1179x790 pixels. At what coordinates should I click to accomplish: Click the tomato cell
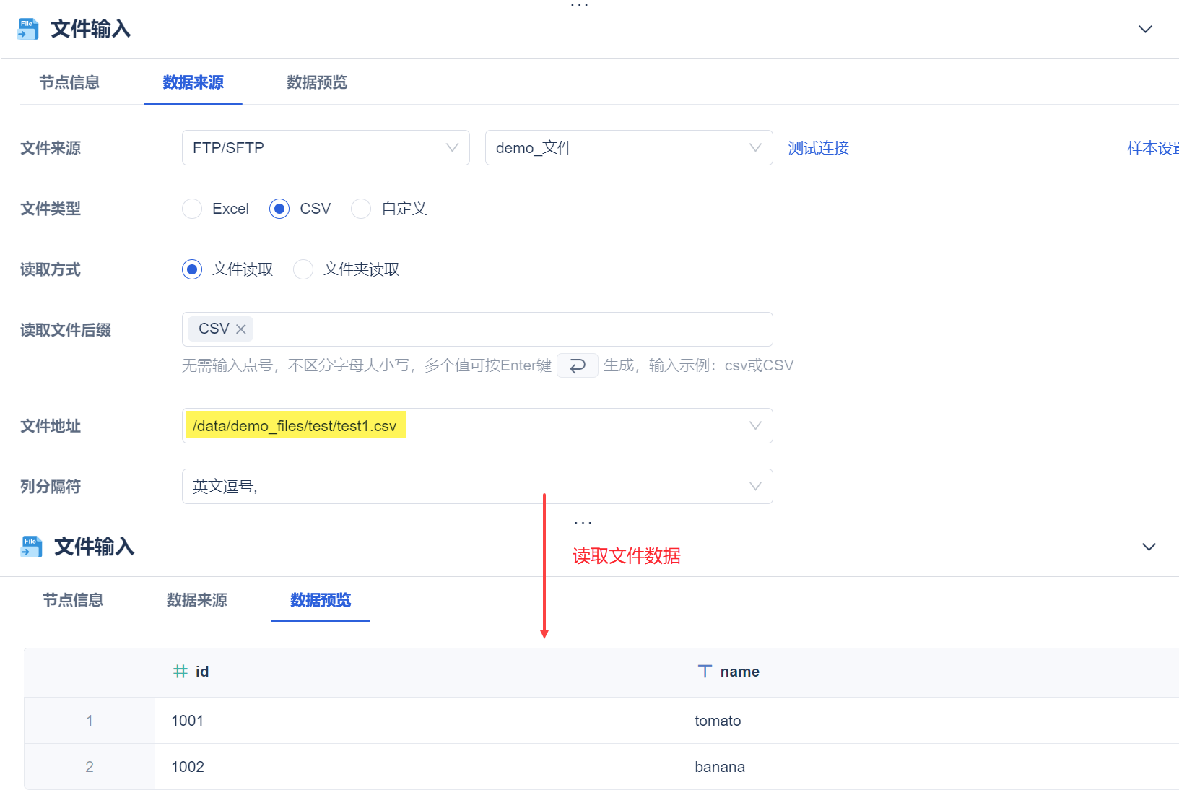tap(928, 721)
